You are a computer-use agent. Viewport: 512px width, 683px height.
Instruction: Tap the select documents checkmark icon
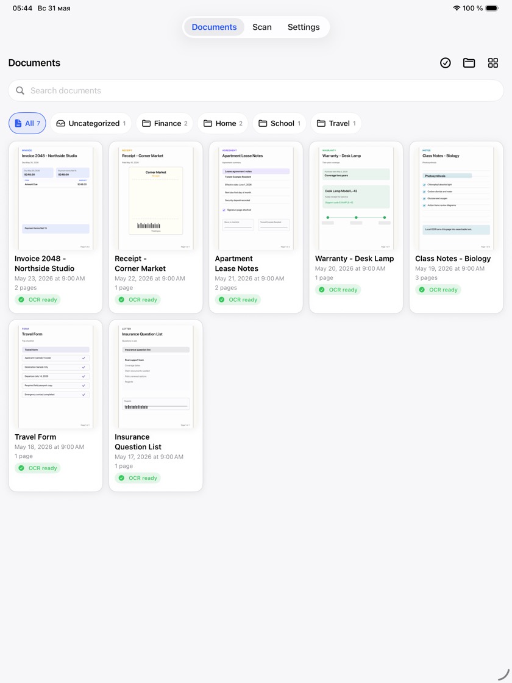pos(445,63)
